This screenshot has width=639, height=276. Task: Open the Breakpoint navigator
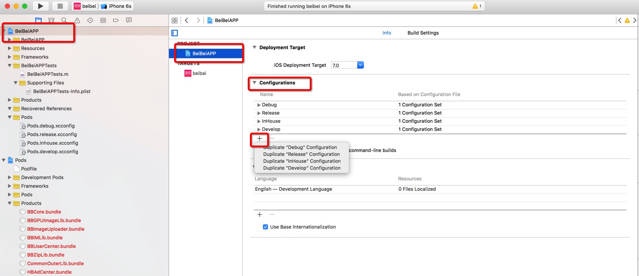[x=116, y=20]
